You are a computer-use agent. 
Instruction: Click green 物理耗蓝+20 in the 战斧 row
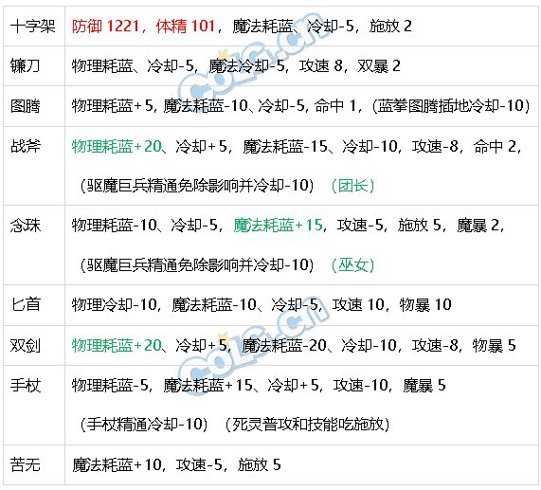click(117, 146)
